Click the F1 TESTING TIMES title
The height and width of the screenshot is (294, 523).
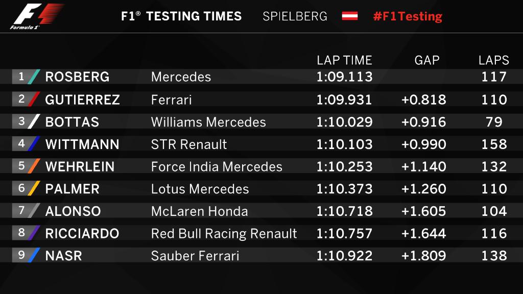[x=181, y=16]
